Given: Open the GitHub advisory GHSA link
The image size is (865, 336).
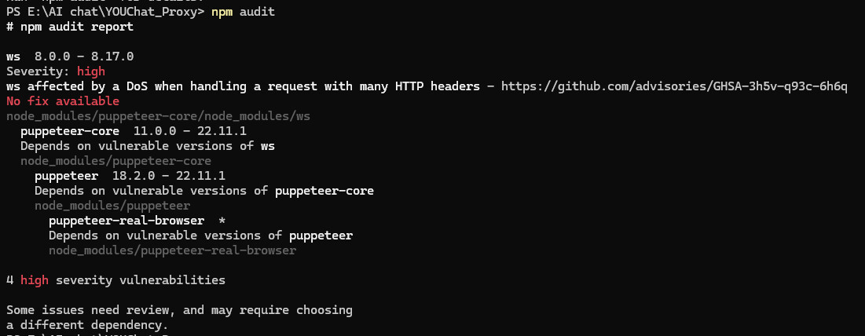Looking at the screenshot, I should (x=674, y=86).
